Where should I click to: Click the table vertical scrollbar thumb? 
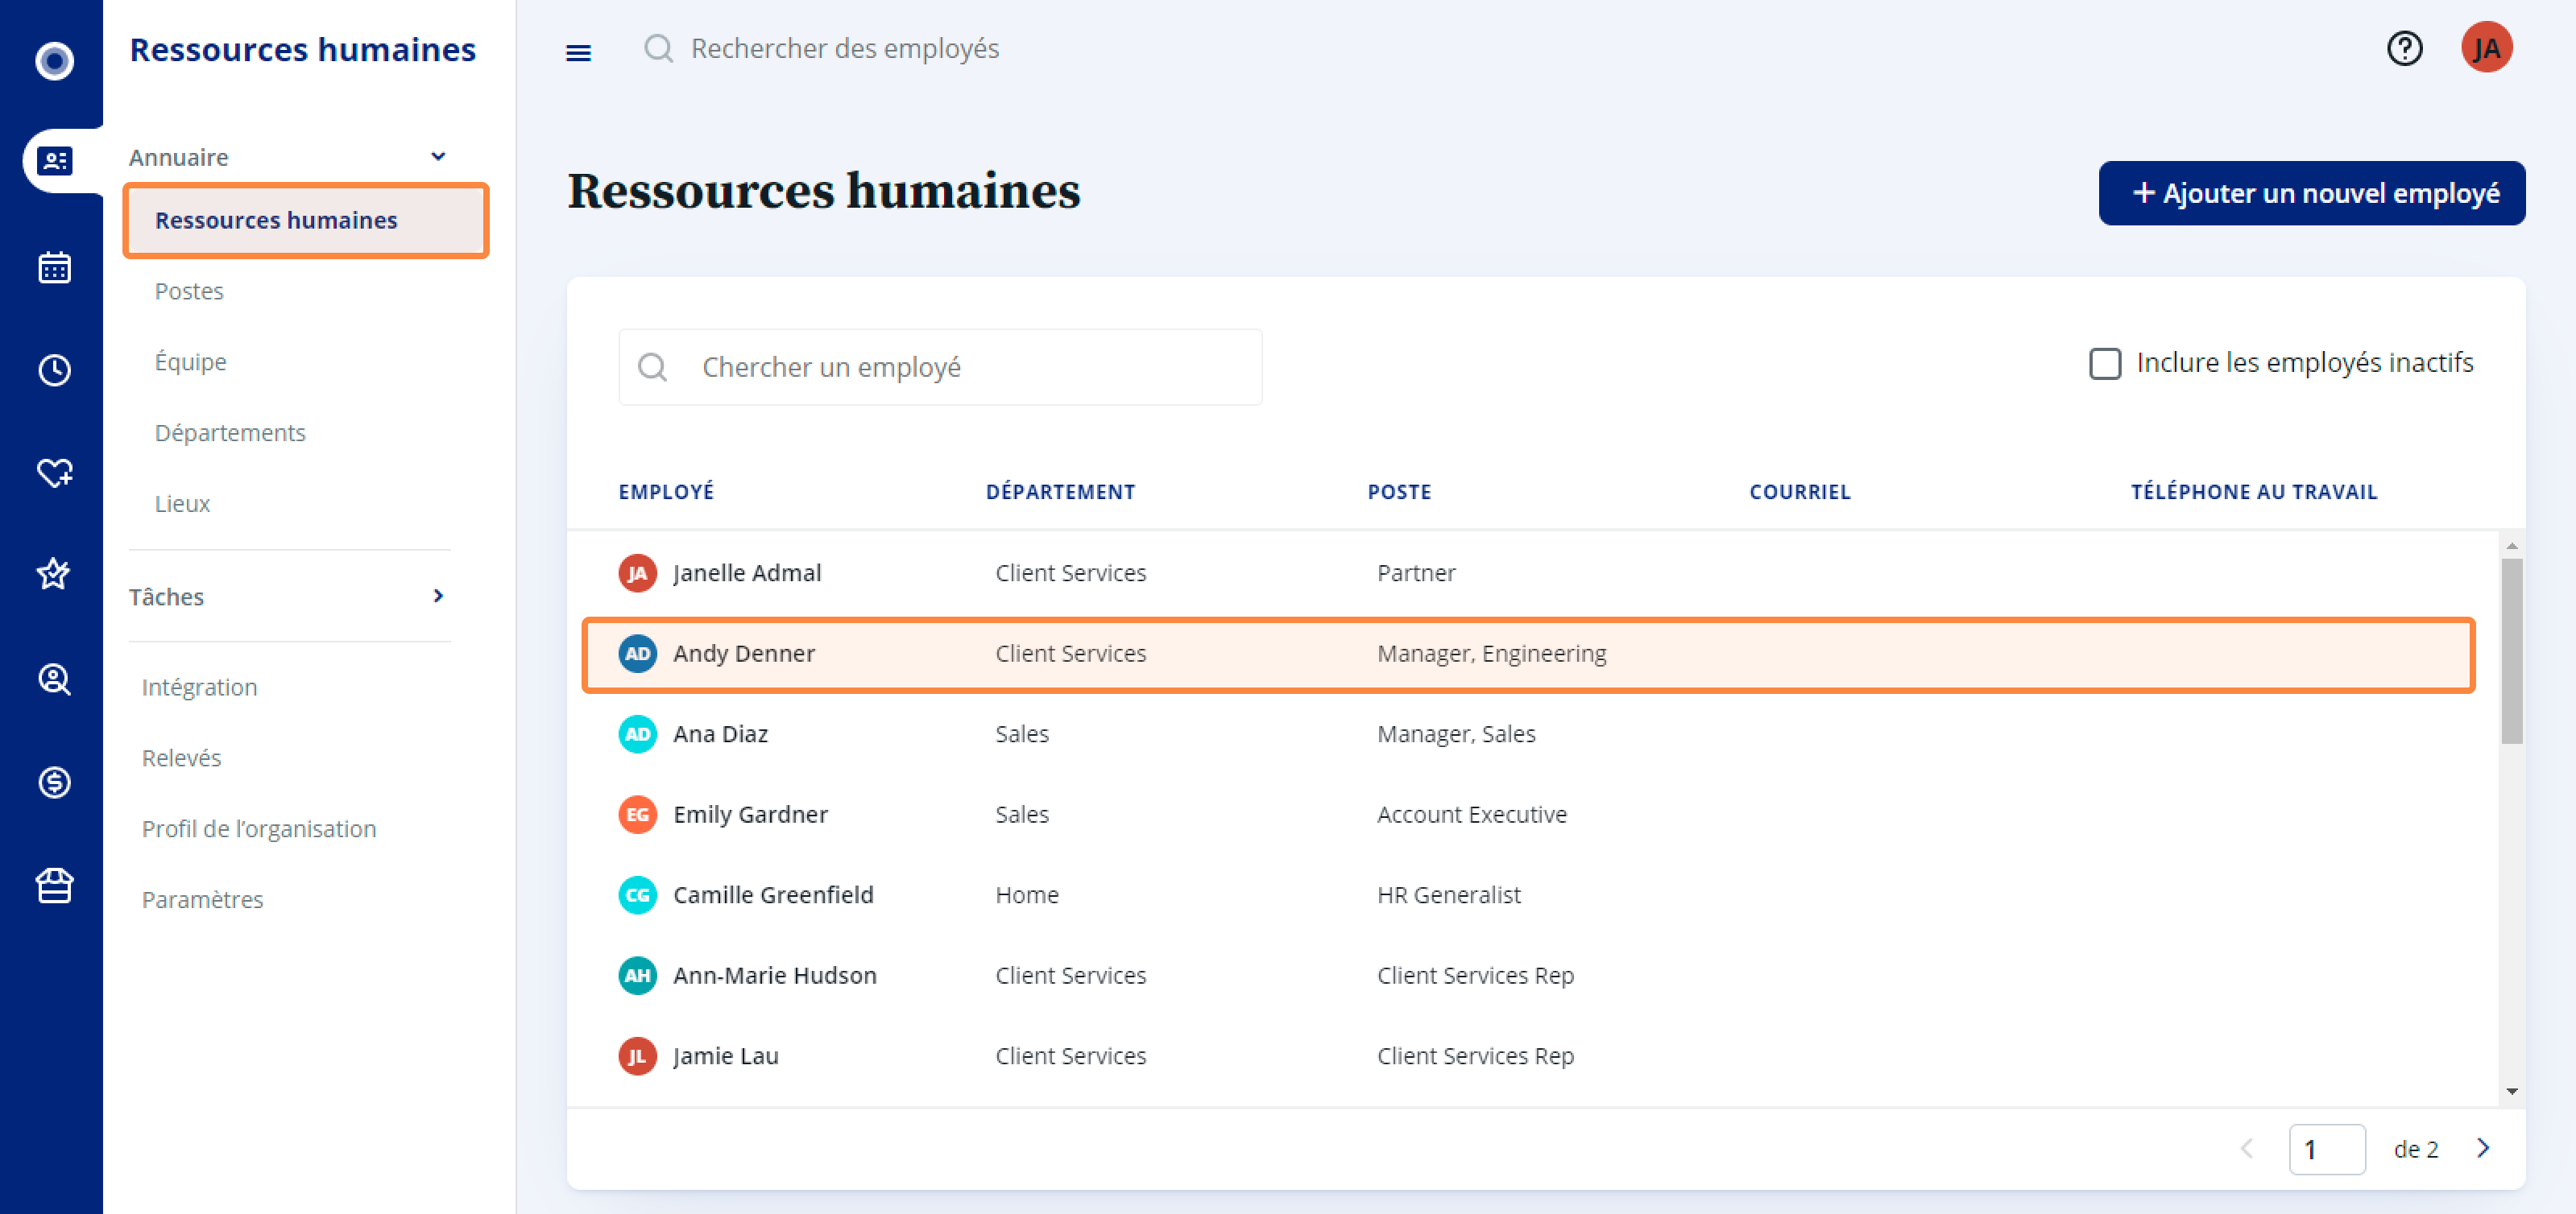(x=2511, y=650)
